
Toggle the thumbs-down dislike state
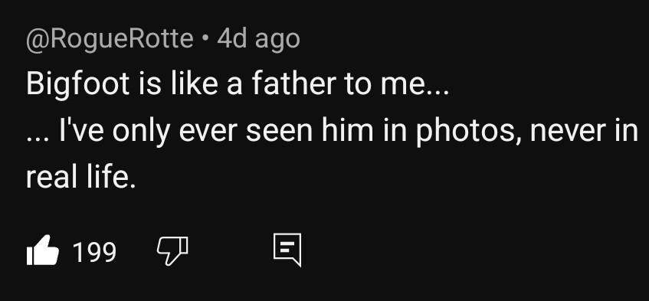pos(172,250)
